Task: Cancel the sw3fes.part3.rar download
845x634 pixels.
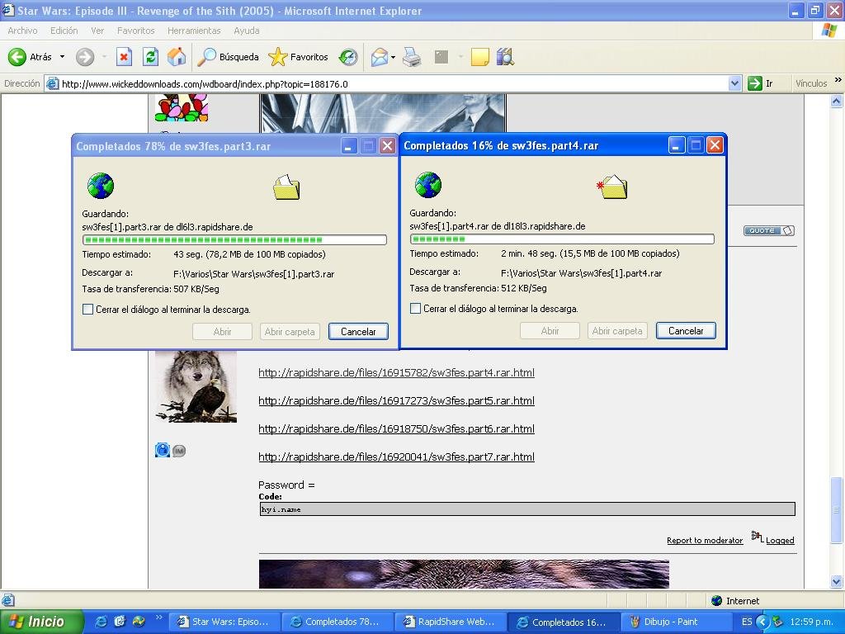Action: coord(358,332)
